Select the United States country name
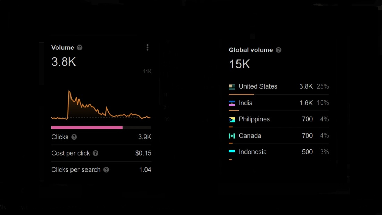 point(258,86)
